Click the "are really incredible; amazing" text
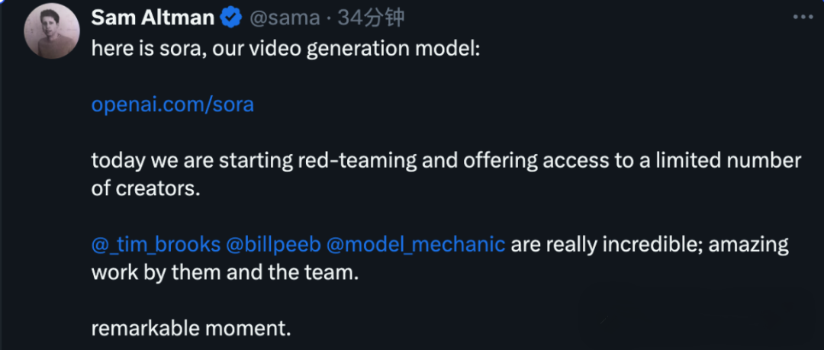Screen dimensions: 824x350 pos(649,245)
